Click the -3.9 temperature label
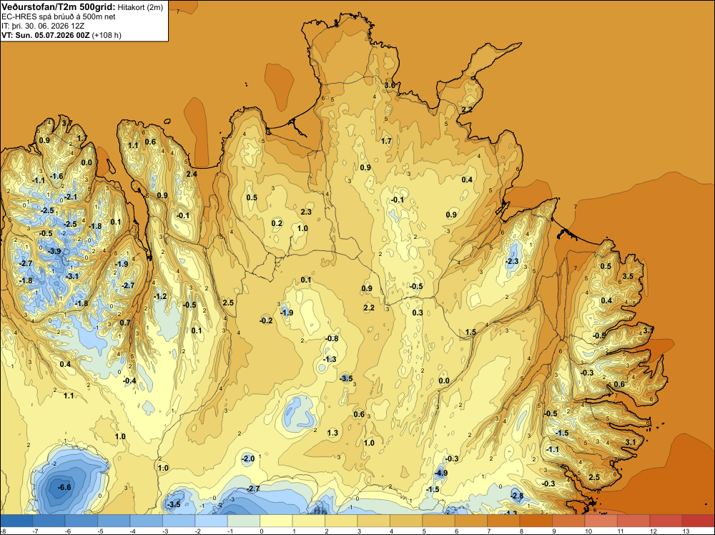This screenshot has width=715, height=535. click(55, 251)
